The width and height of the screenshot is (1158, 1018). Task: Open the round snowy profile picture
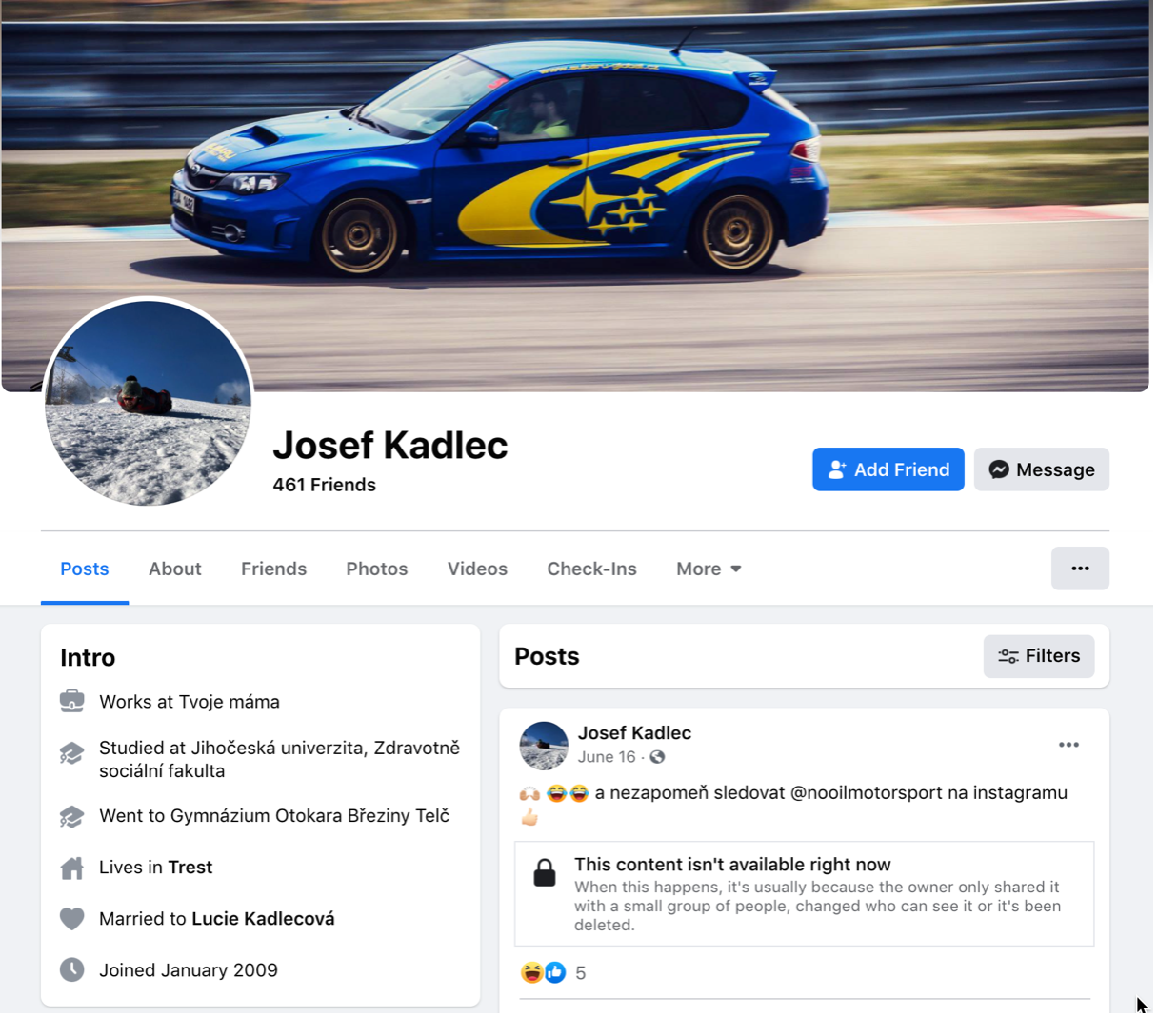(x=148, y=402)
